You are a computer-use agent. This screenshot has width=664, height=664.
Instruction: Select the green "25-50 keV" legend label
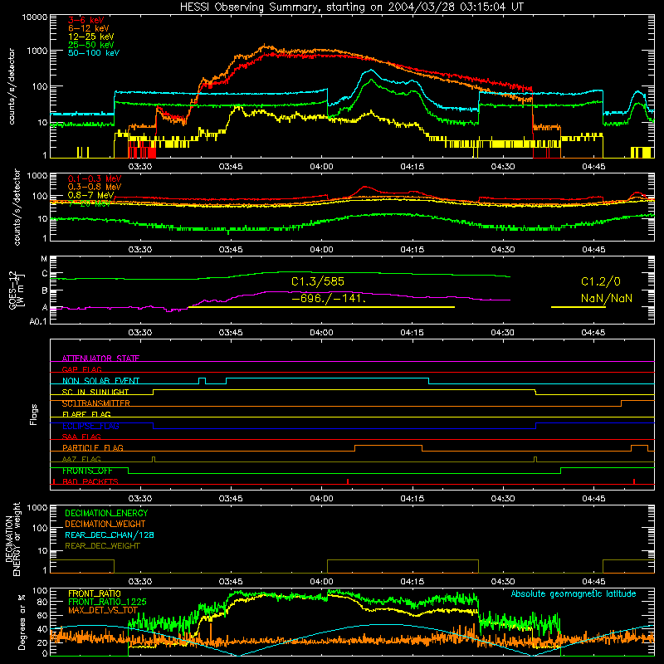tap(91, 45)
